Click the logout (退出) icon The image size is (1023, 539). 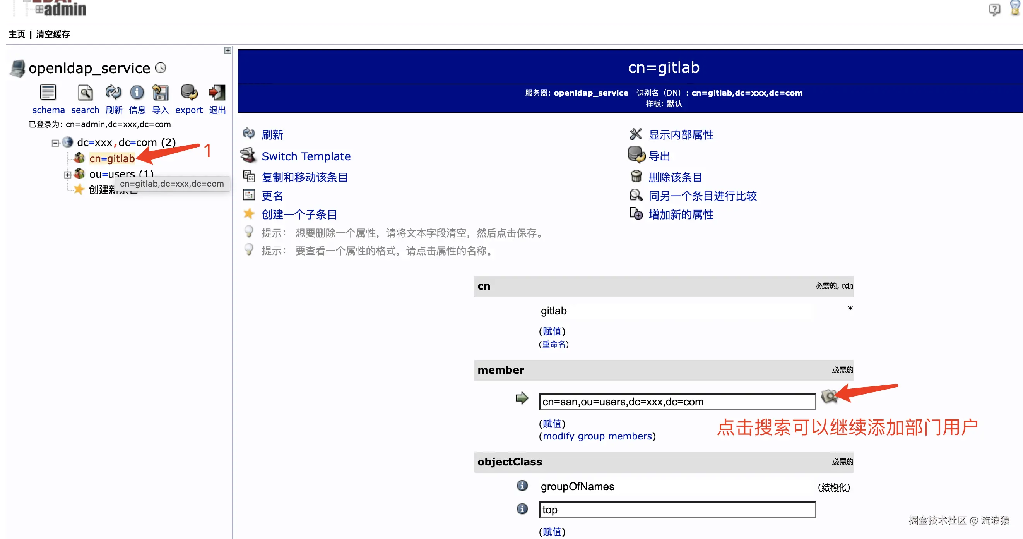click(217, 92)
